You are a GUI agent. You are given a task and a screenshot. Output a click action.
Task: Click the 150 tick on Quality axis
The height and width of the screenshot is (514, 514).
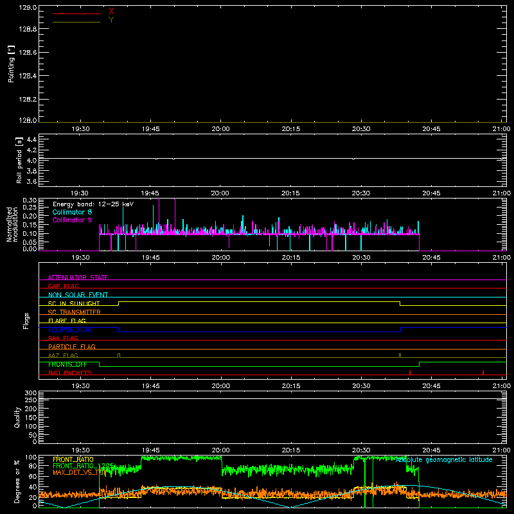(30, 418)
